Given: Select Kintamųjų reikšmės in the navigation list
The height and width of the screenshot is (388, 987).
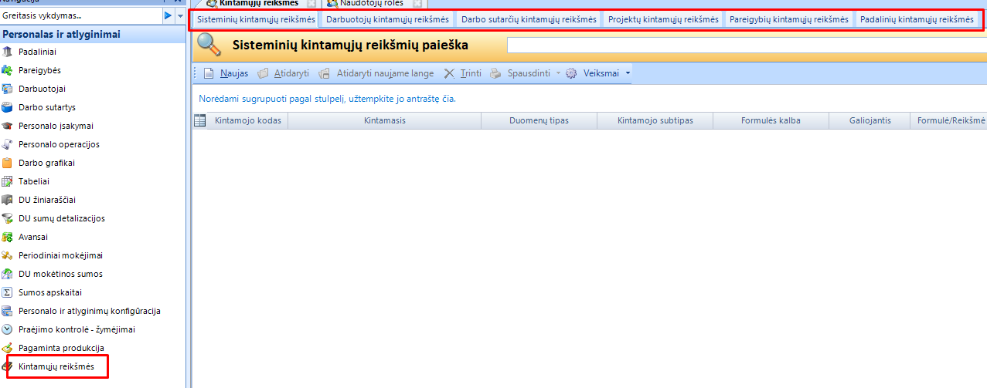Looking at the screenshot, I should tap(56, 366).
